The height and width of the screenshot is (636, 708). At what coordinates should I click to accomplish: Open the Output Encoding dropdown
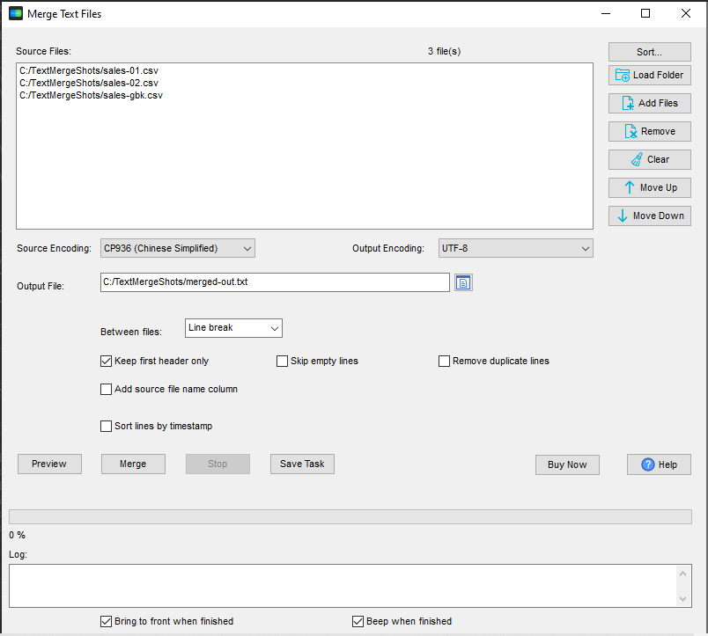(516, 249)
